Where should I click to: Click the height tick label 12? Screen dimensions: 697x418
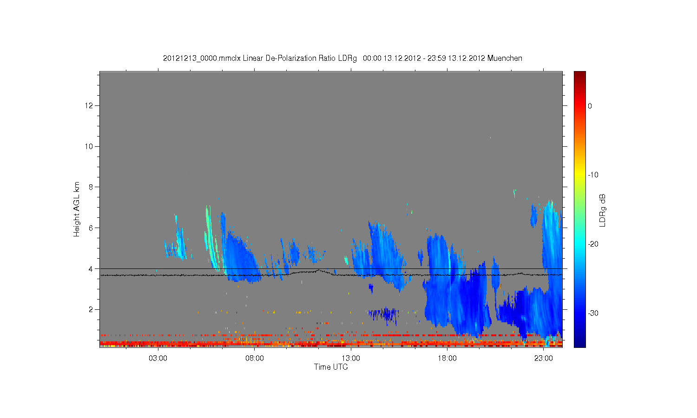pos(89,106)
